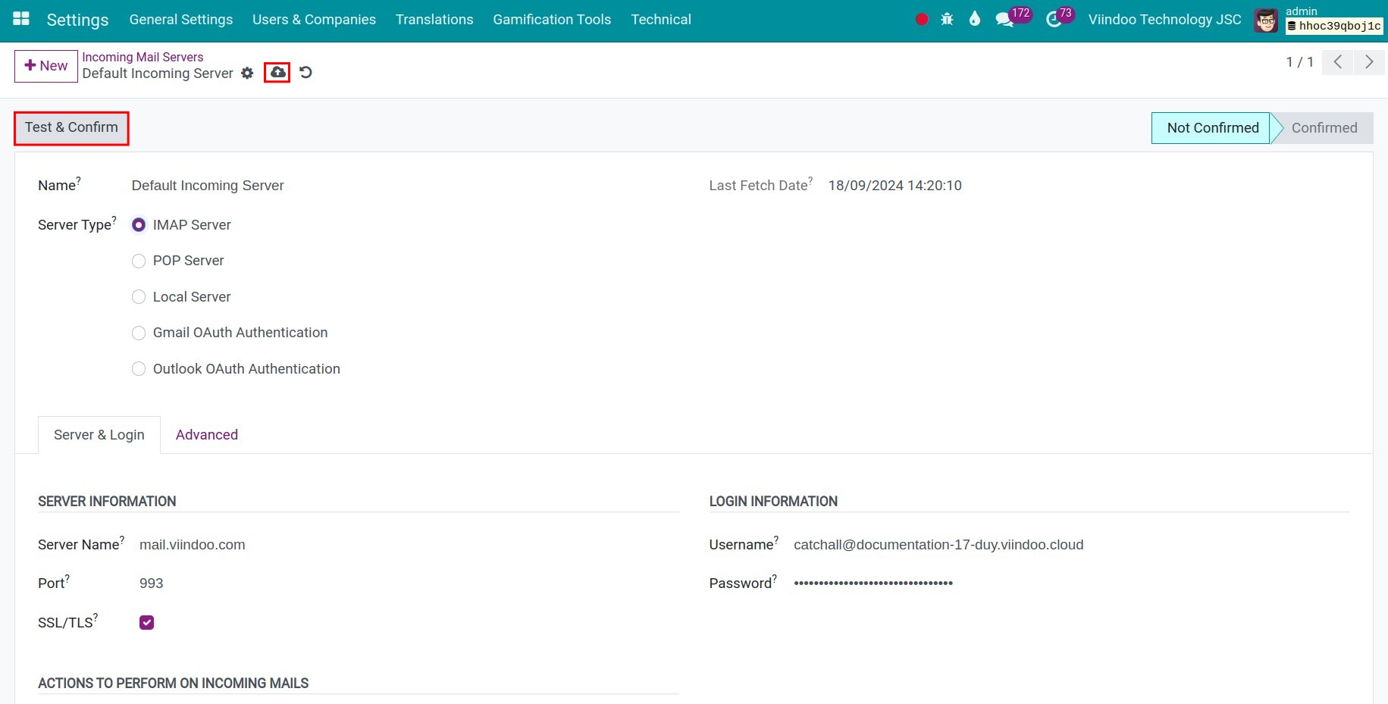This screenshot has height=704, width=1388.
Task: Go to previous record arrow
Action: 1338,62
